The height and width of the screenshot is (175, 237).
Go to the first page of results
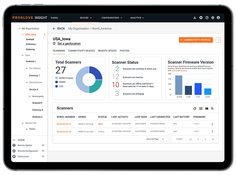pos(191,139)
